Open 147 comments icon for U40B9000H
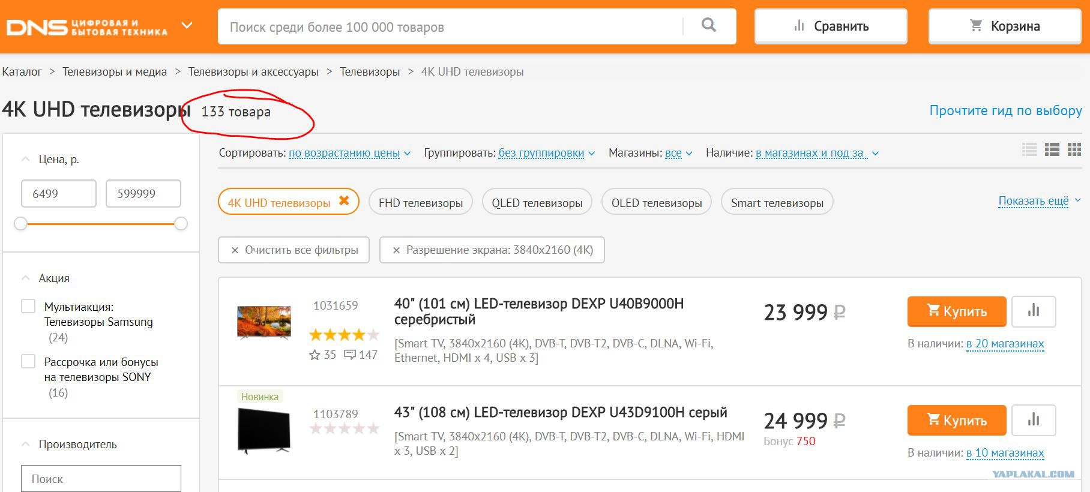The width and height of the screenshot is (1090, 492). [349, 355]
